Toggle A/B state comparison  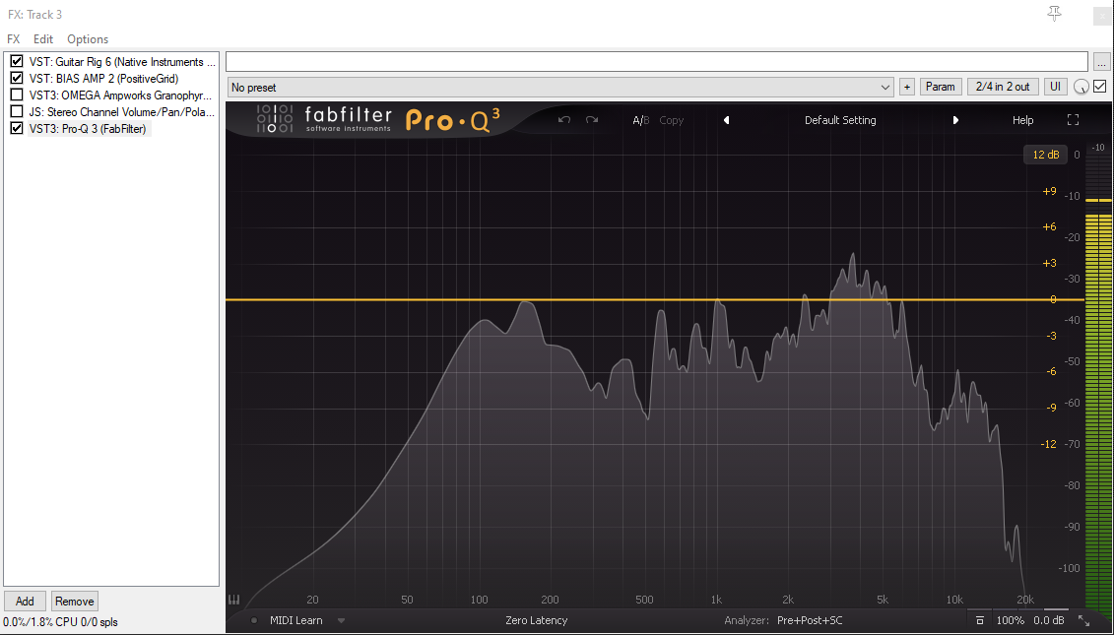pos(641,120)
